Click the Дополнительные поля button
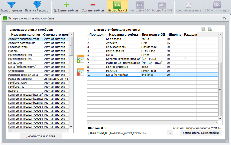The width and height of the screenshot is (231, 145). [41, 136]
